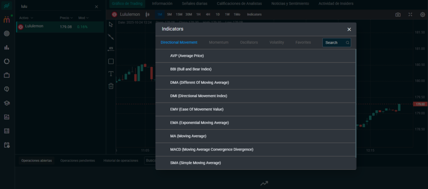Switch to the Momentum indicators tab

tap(219, 43)
